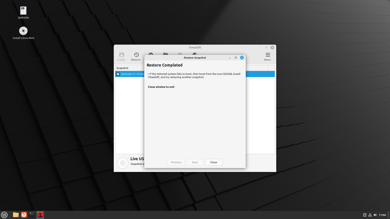Click the Timeshift window title text
This screenshot has width=390, height=219.
(195, 47)
